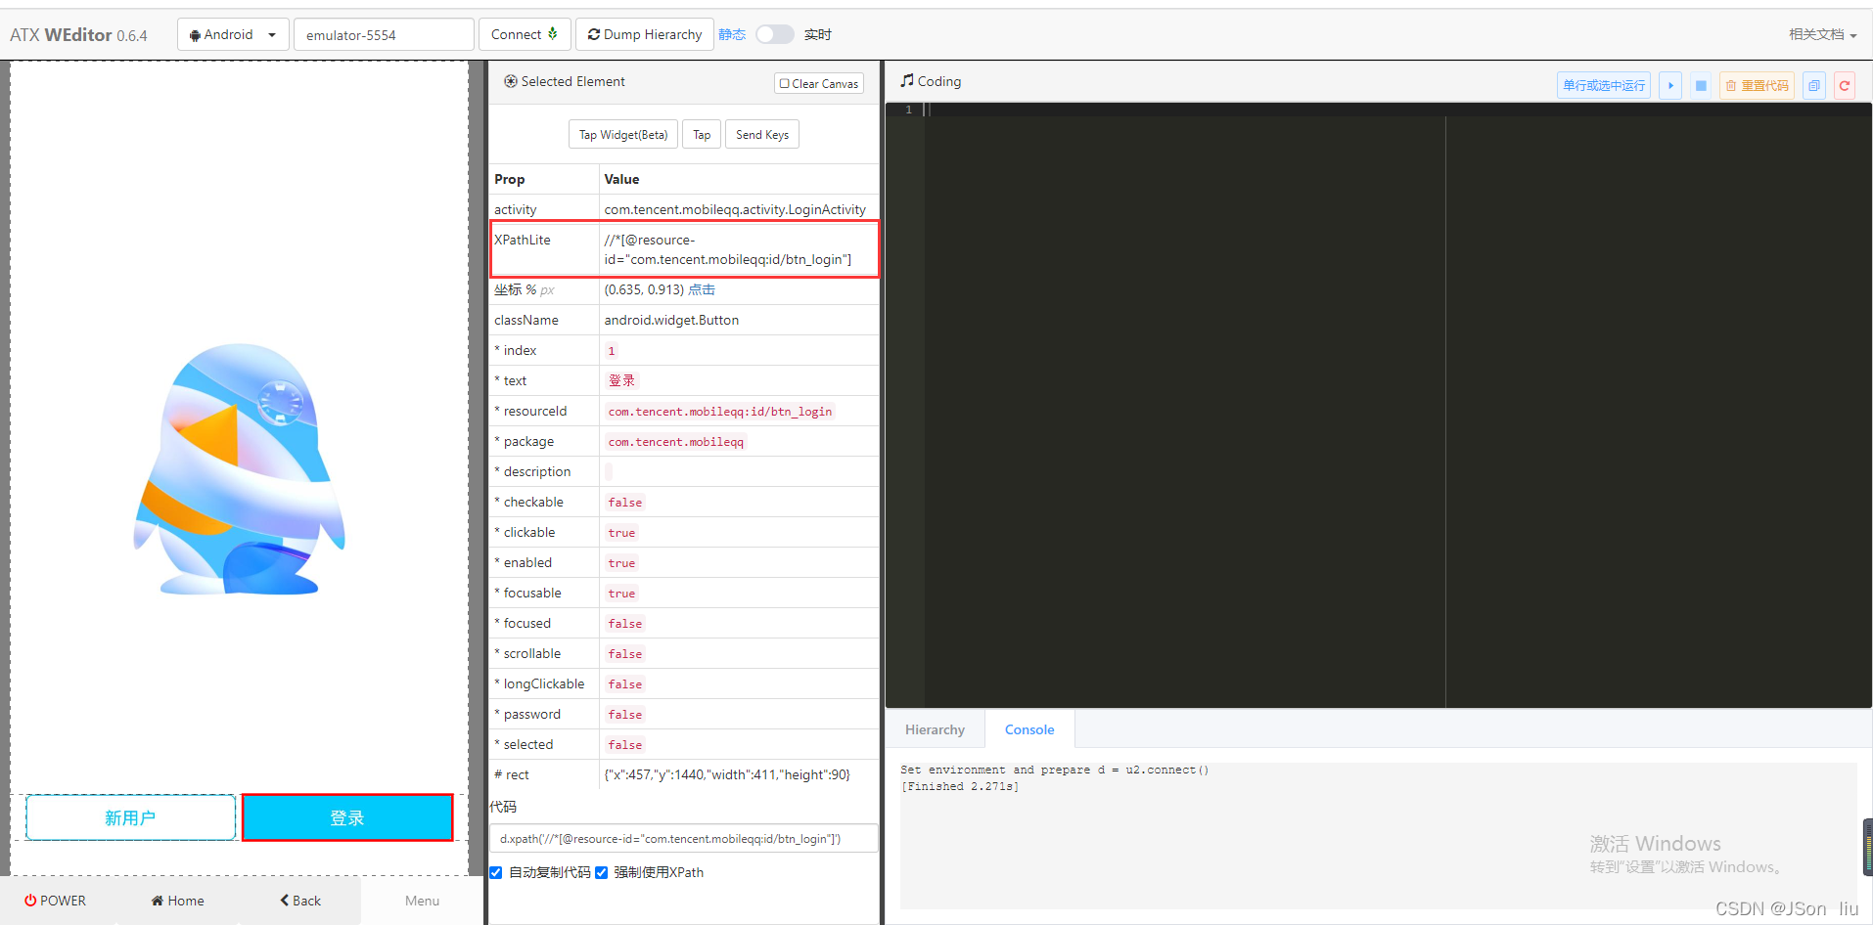This screenshot has width=1873, height=925.
Task: Click the index value 1
Action: pyautogui.click(x=612, y=351)
